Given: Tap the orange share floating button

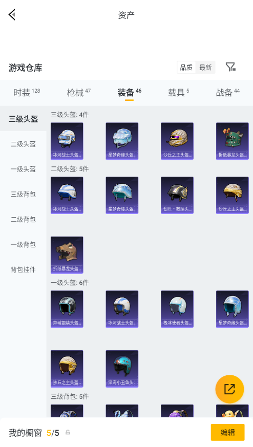Looking at the screenshot, I should pyautogui.click(x=229, y=389).
